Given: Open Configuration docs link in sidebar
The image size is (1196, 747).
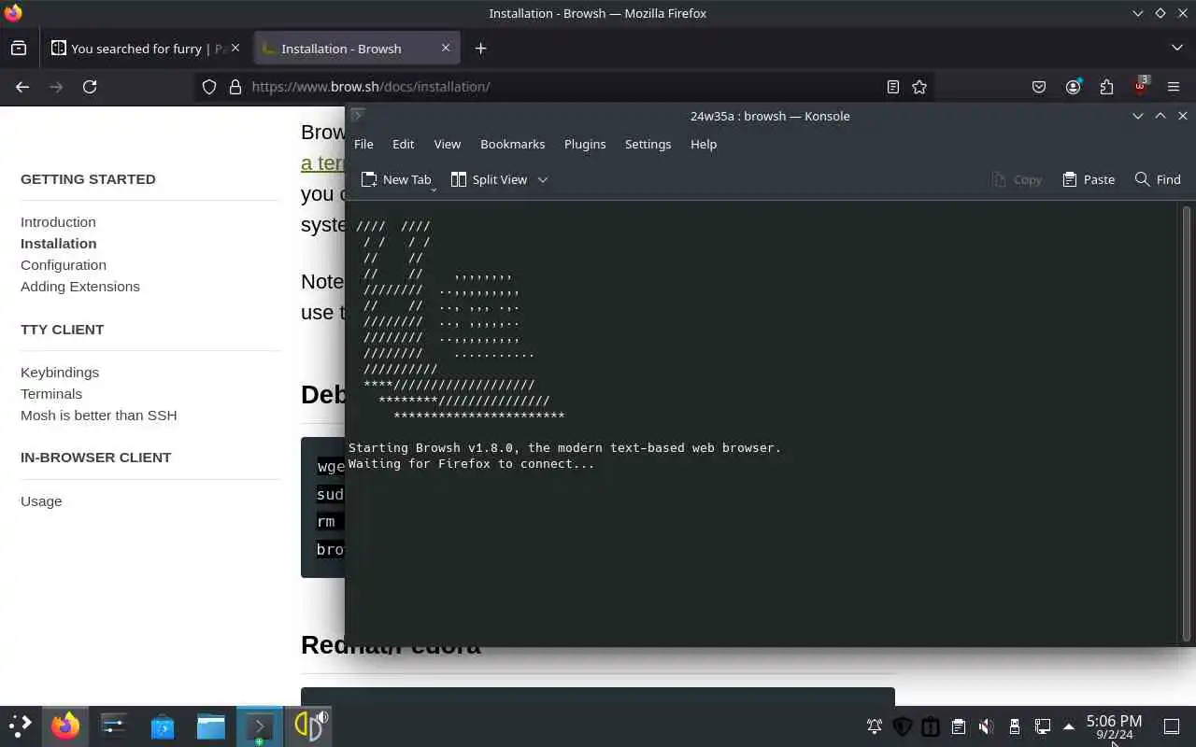Looking at the screenshot, I should point(64,265).
